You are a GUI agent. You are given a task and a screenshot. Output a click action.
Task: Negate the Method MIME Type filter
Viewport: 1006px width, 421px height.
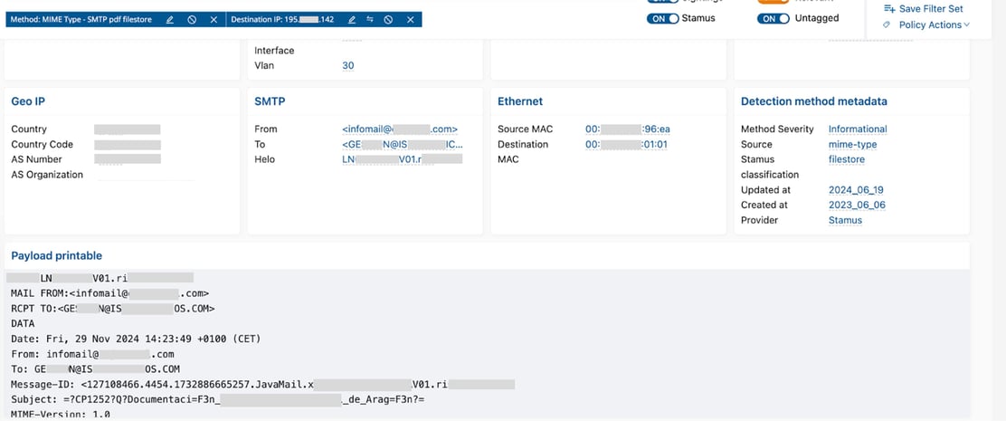[x=192, y=20]
